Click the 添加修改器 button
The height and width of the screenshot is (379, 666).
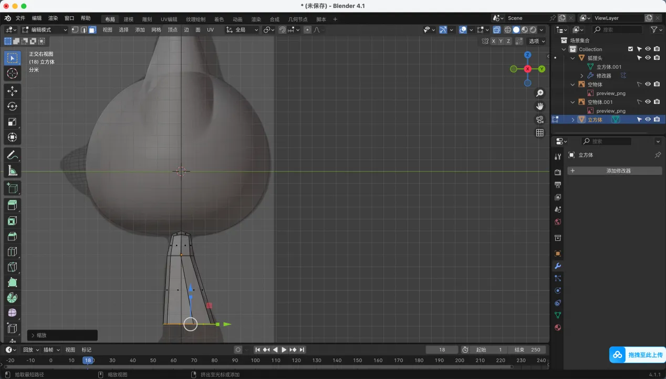coord(615,171)
